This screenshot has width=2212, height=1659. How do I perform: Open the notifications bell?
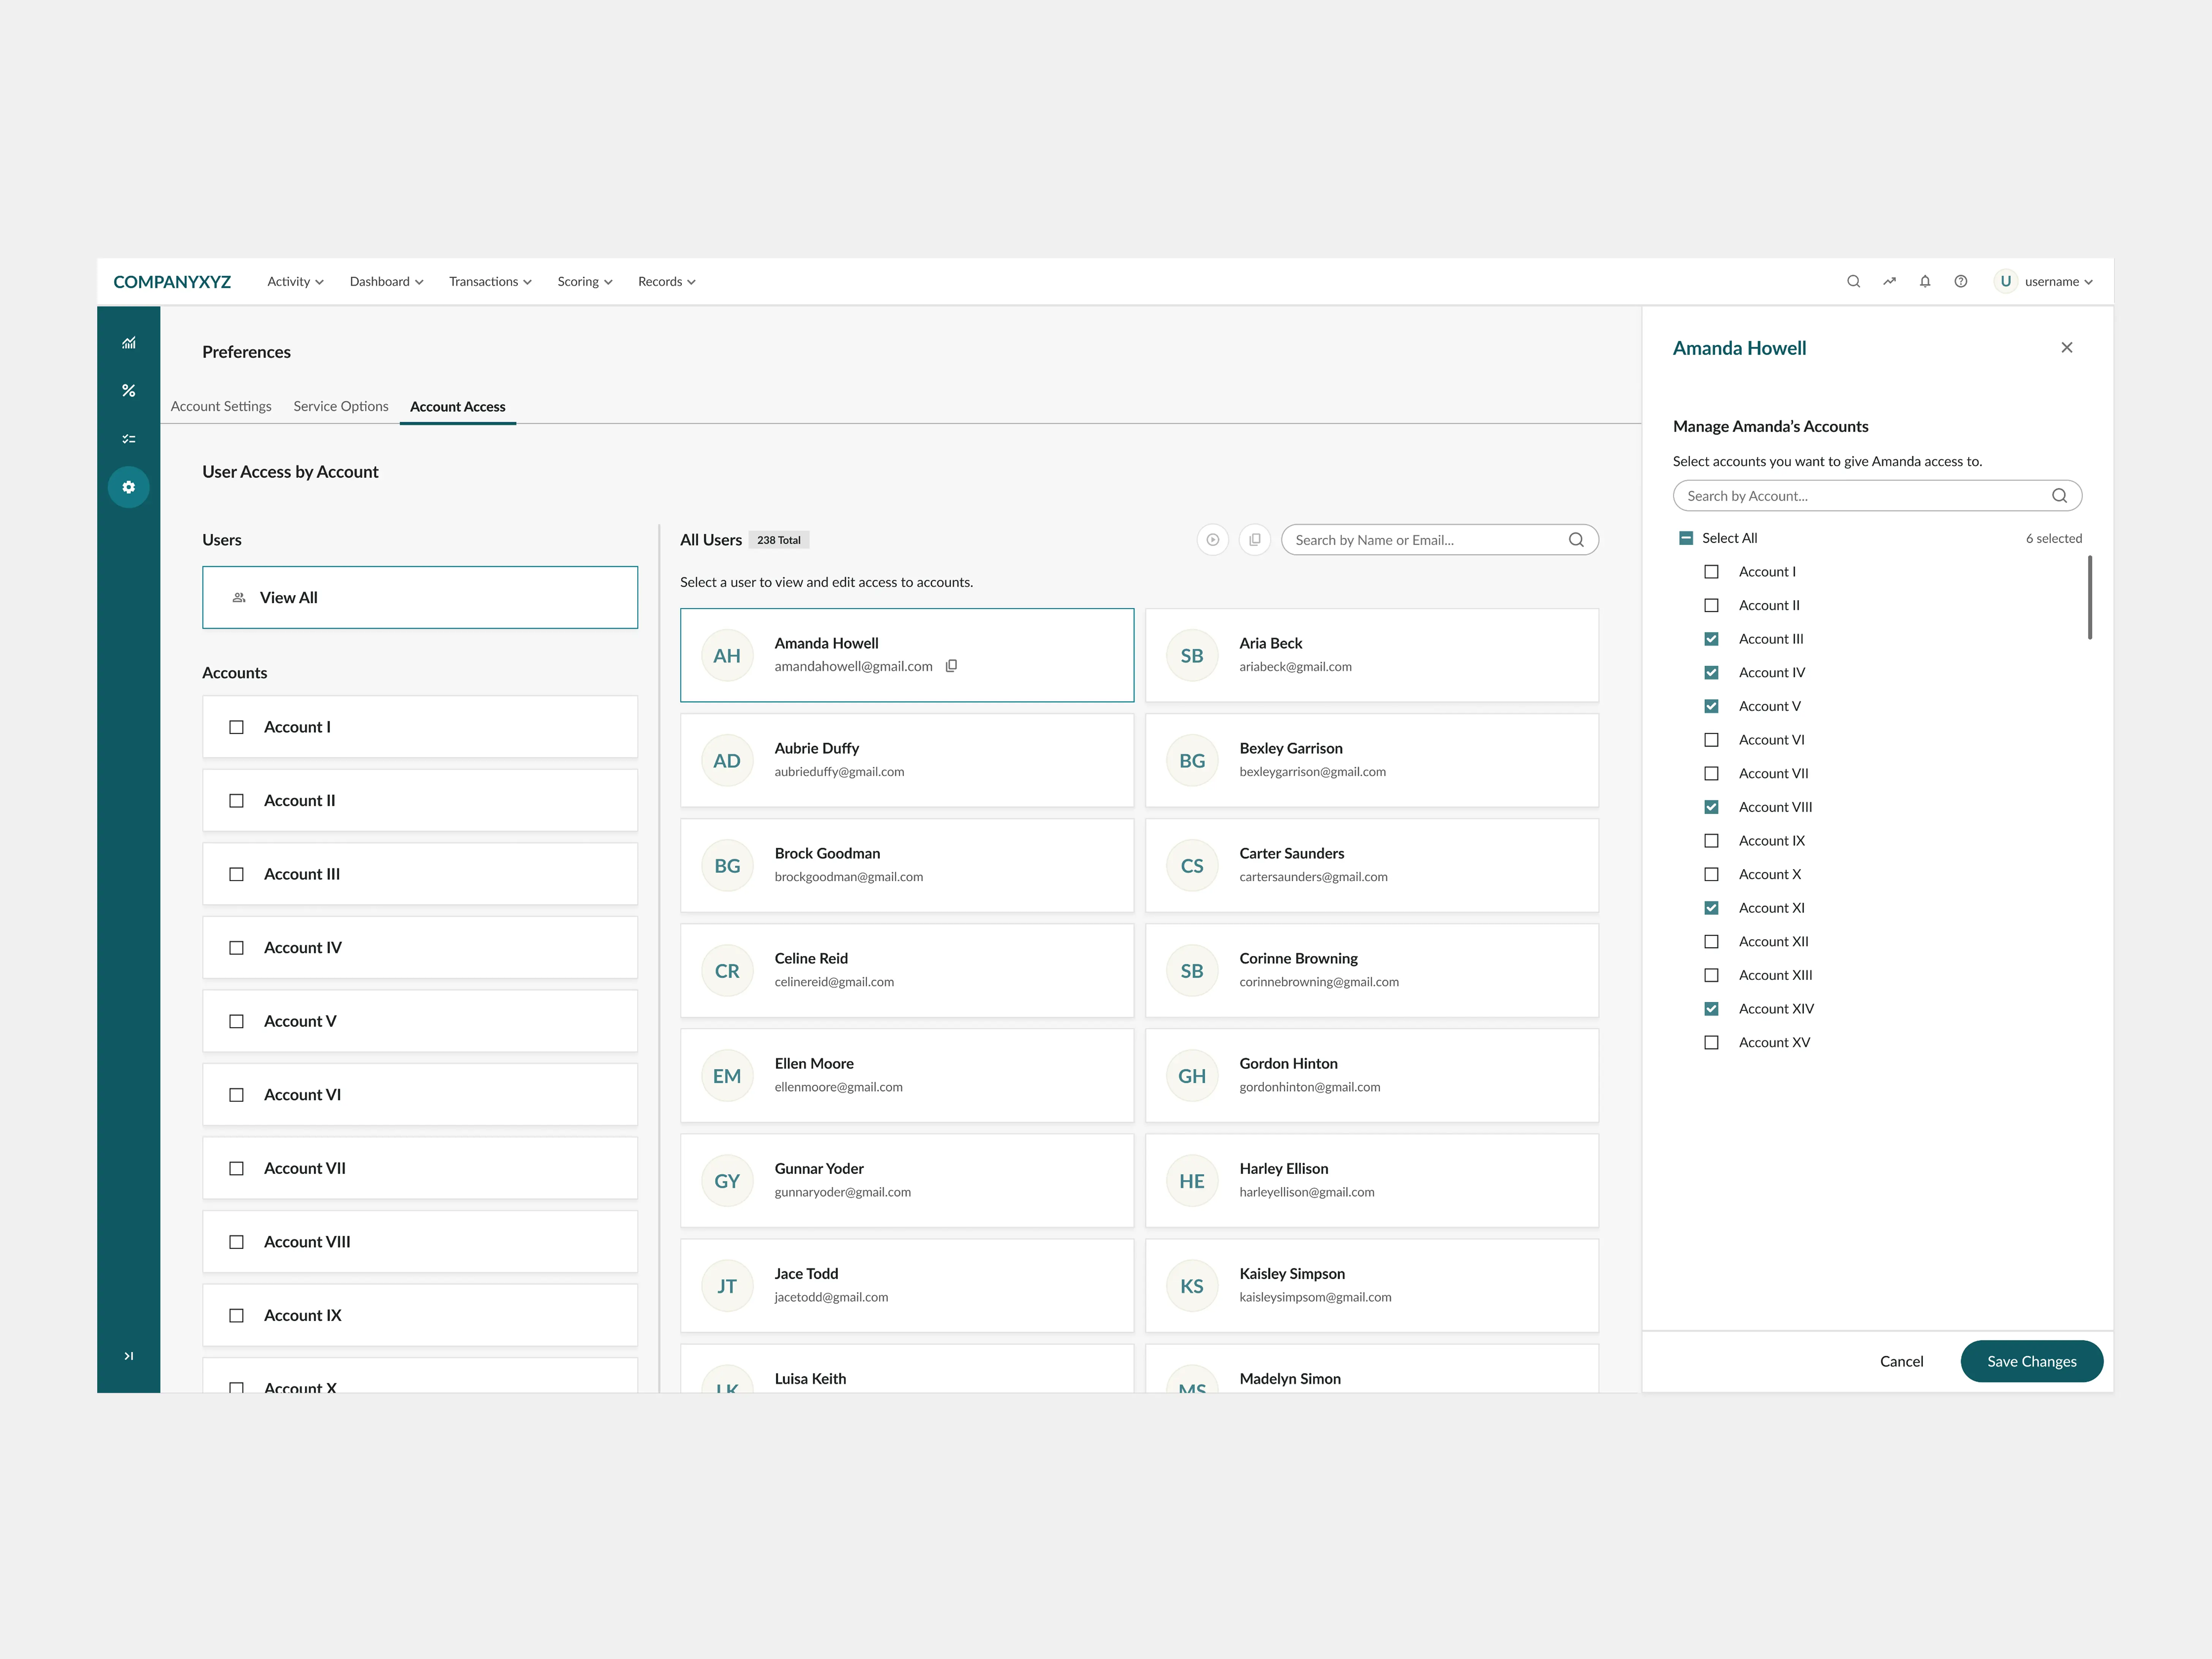point(1925,282)
